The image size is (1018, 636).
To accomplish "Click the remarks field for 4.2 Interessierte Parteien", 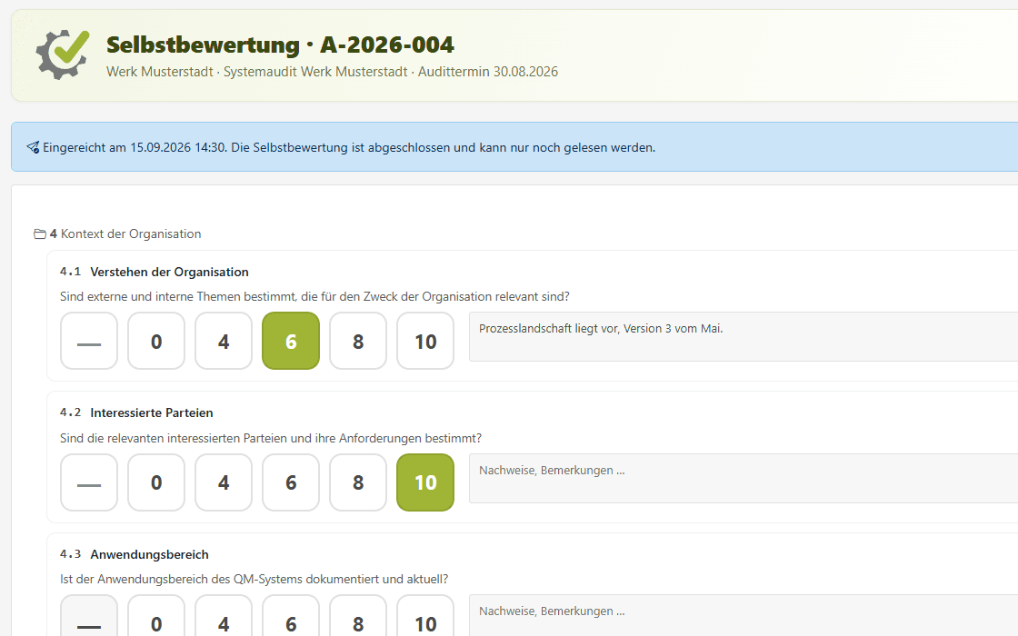I will pyautogui.click(x=744, y=478).
